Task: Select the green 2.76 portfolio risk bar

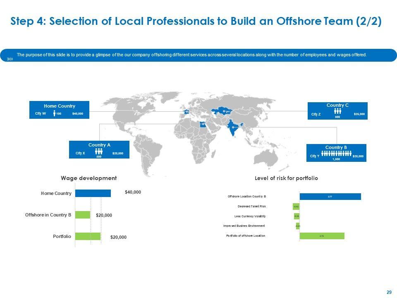Action: 322,236
